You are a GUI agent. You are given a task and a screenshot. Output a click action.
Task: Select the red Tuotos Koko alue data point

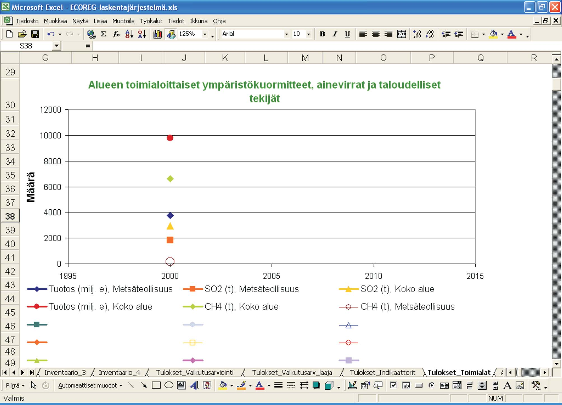pos(170,138)
